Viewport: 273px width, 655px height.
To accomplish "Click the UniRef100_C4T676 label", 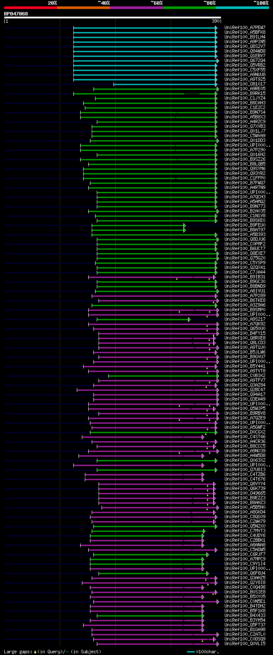I will click(245, 479).
